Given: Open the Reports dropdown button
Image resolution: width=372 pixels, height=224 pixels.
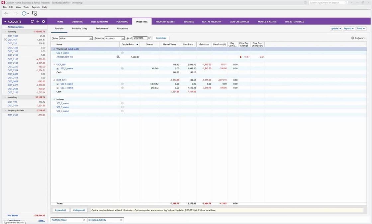Looking at the screenshot, I should tap(348, 28).
